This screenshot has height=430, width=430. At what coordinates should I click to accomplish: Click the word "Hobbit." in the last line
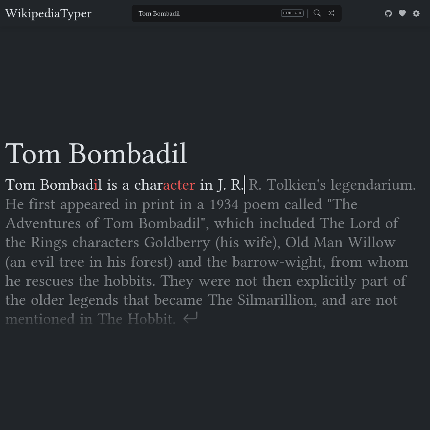(x=152, y=319)
